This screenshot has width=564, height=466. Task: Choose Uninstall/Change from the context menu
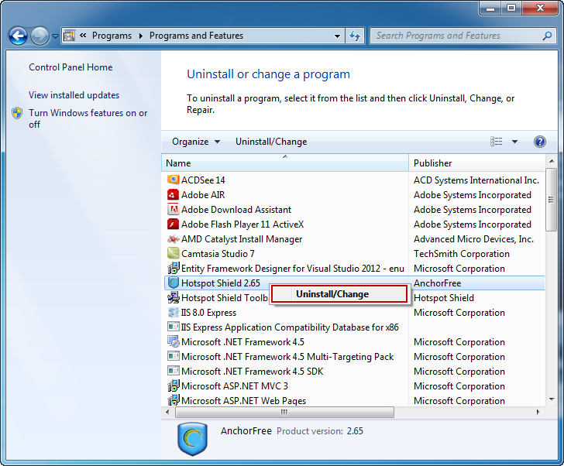tap(339, 294)
